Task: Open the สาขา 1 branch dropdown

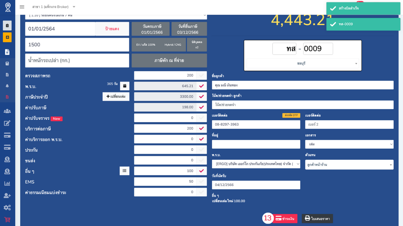Action: coord(54,7)
